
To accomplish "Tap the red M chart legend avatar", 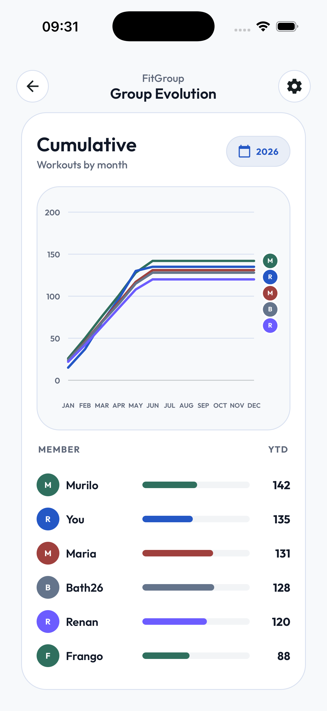I will point(270,293).
